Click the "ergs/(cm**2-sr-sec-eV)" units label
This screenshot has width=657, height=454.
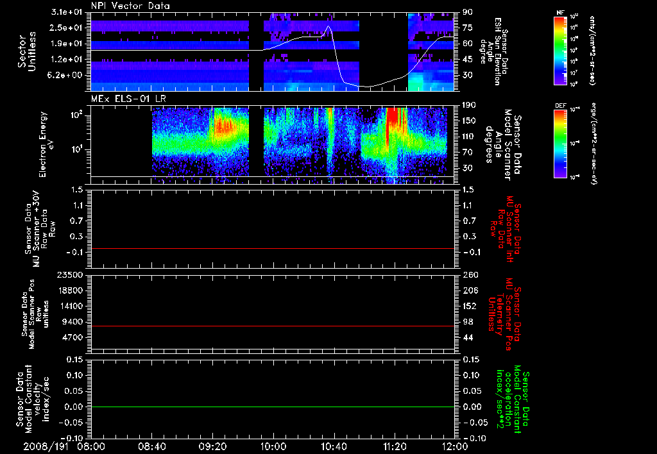tap(593, 144)
